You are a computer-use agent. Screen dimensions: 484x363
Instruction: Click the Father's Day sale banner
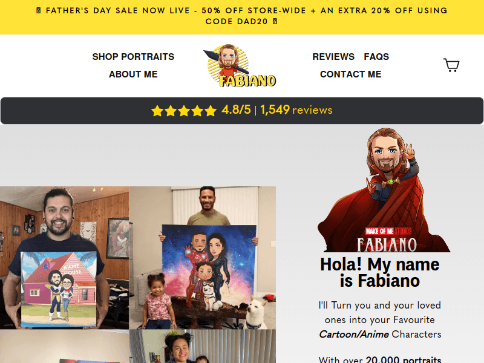242,16
